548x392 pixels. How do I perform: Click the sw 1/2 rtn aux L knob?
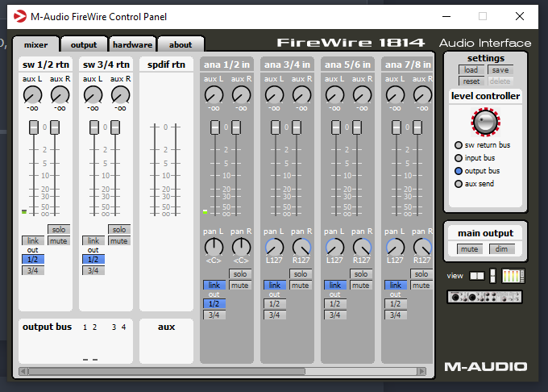pos(32,94)
